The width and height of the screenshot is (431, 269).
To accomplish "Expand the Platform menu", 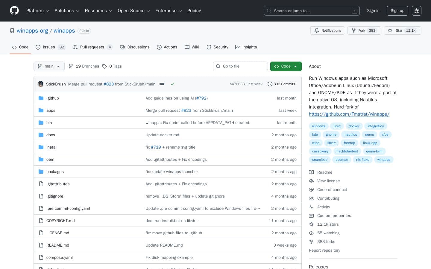I will pyautogui.click(x=37, y=11).
